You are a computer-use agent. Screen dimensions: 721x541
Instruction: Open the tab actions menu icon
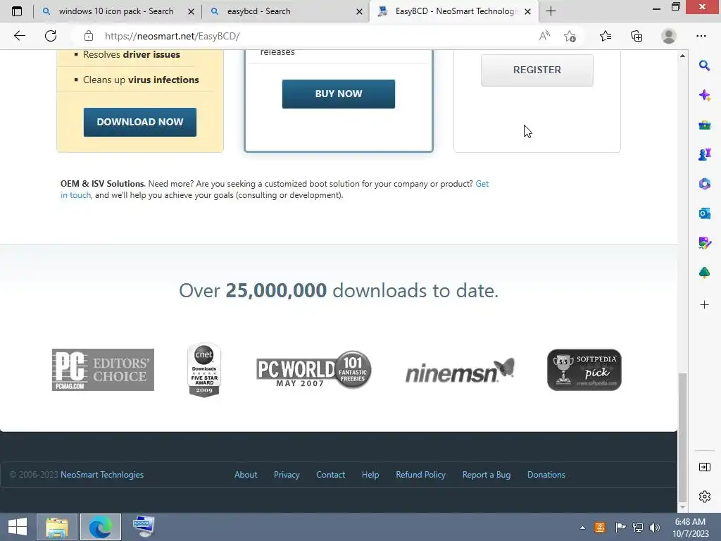pyautogui.click(x=17, y=11)
